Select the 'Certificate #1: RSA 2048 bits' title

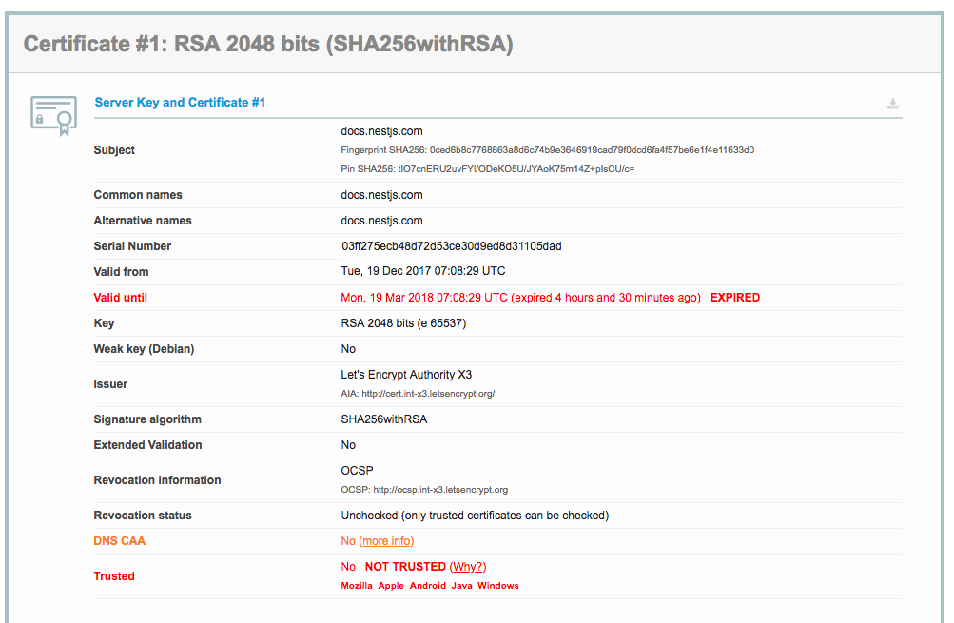pos(268,44)
